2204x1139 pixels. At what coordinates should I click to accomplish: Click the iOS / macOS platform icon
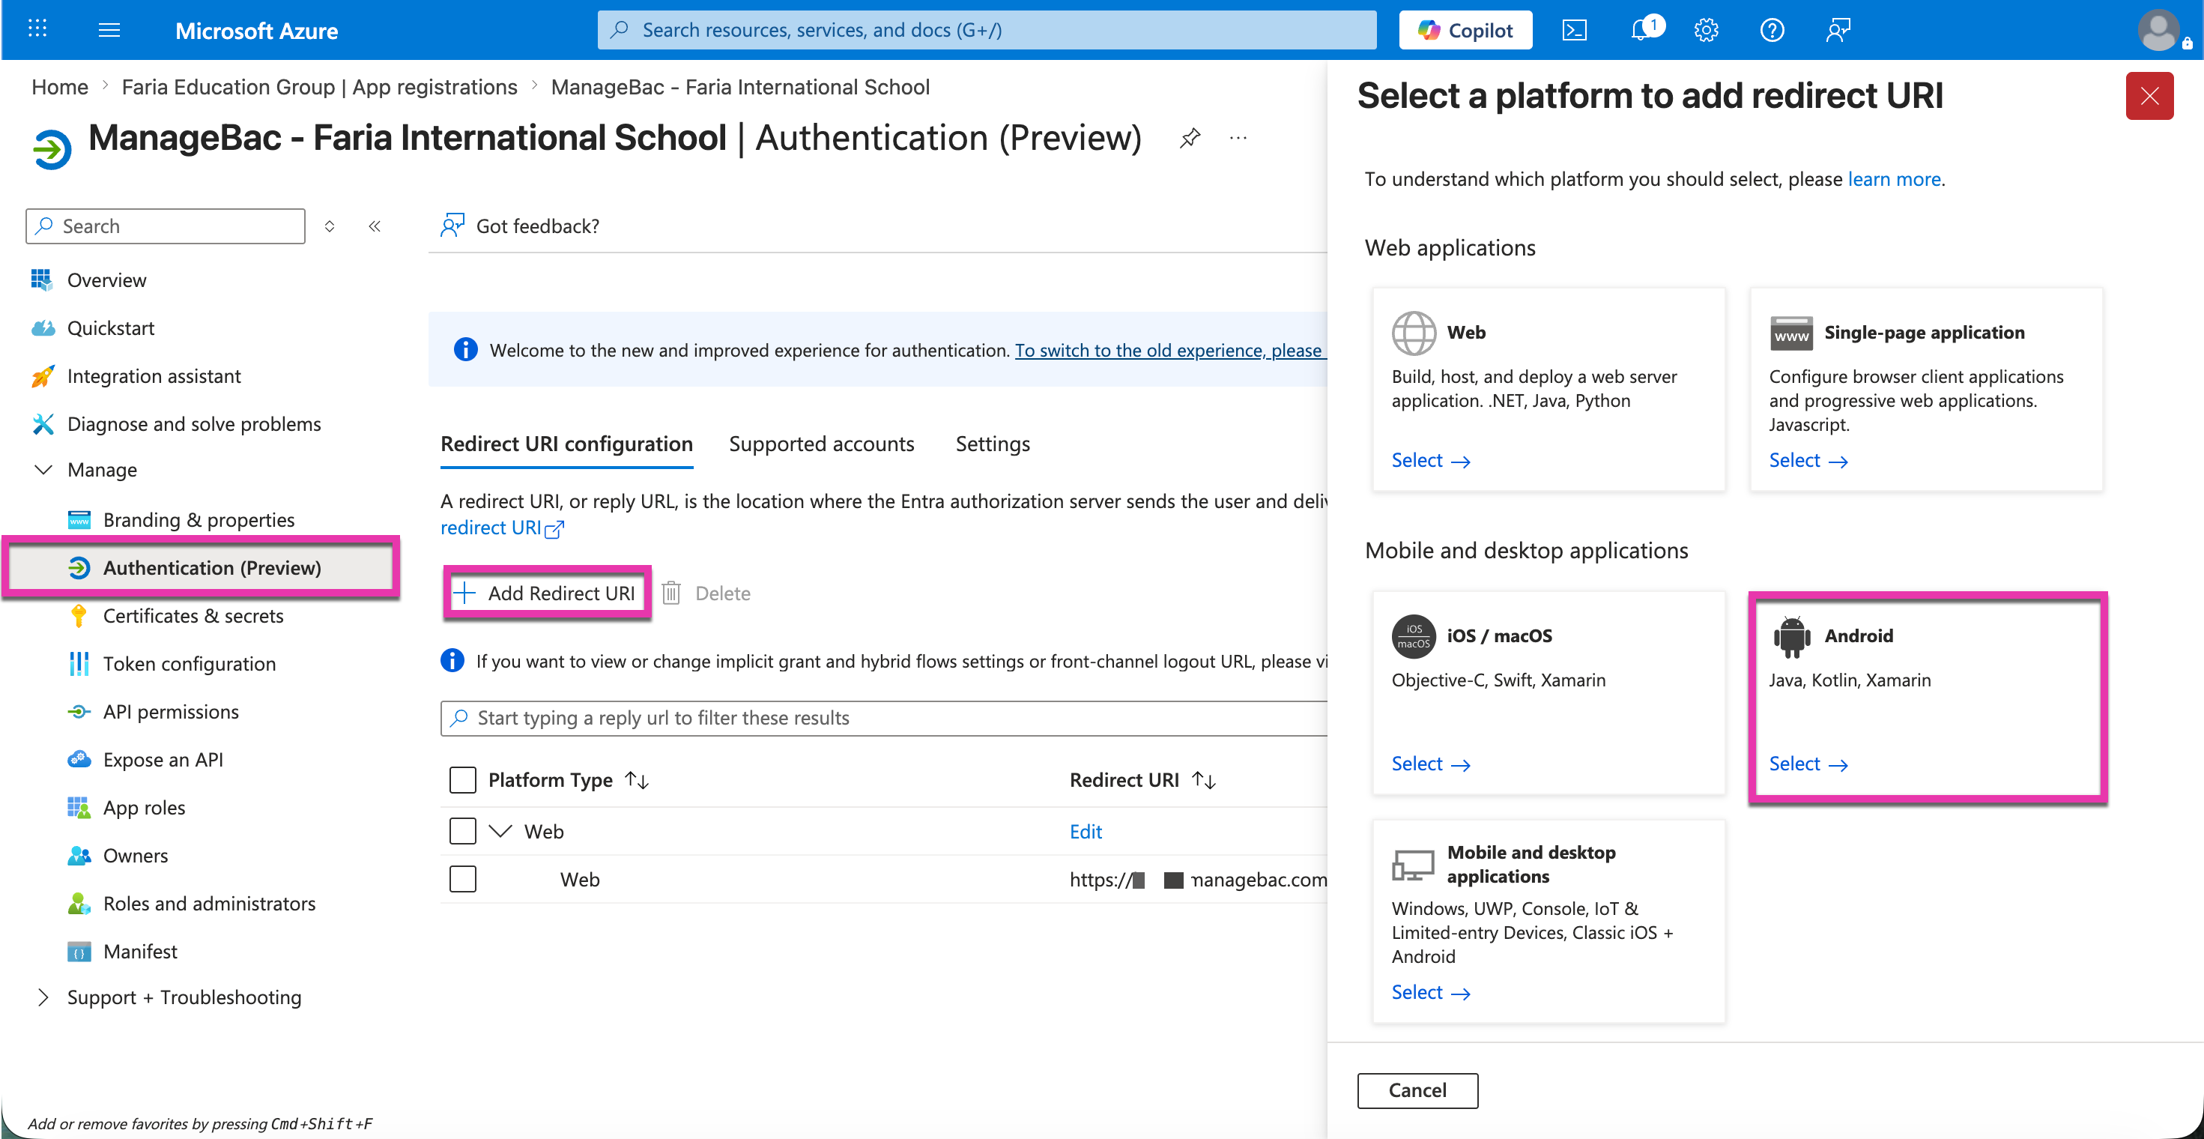(x=1414, y=636)
